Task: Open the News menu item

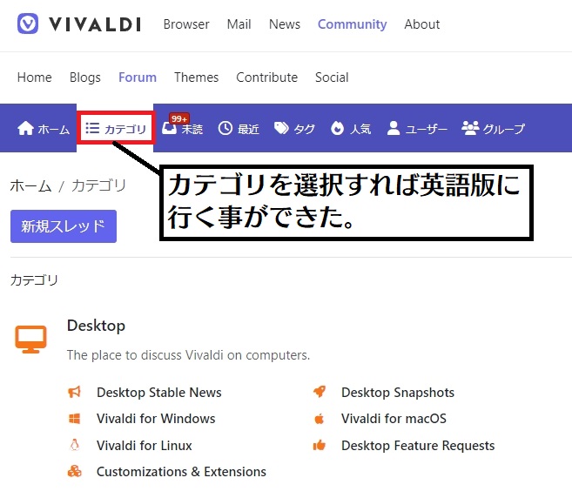Action: 285,24
